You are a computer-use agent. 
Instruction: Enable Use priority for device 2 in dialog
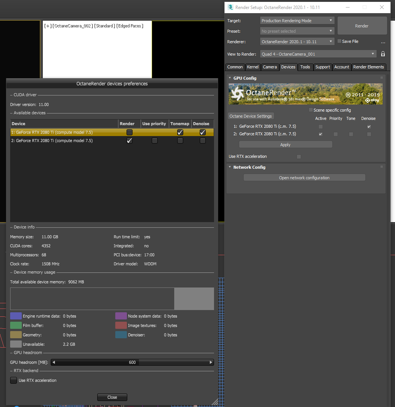(155, 141)
